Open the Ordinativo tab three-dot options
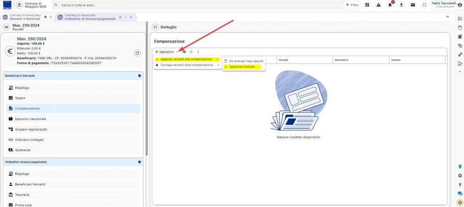Screen dimensions: 464x207 pyautogui.click(x=126, y=17)
